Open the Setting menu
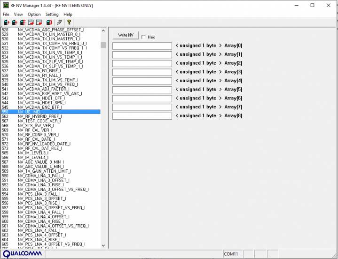This screenshot has width=338, height=259. tap(52, 15)
